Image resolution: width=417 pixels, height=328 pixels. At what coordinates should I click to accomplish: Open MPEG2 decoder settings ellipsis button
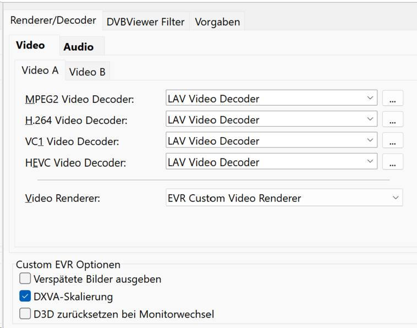point(392,99)
